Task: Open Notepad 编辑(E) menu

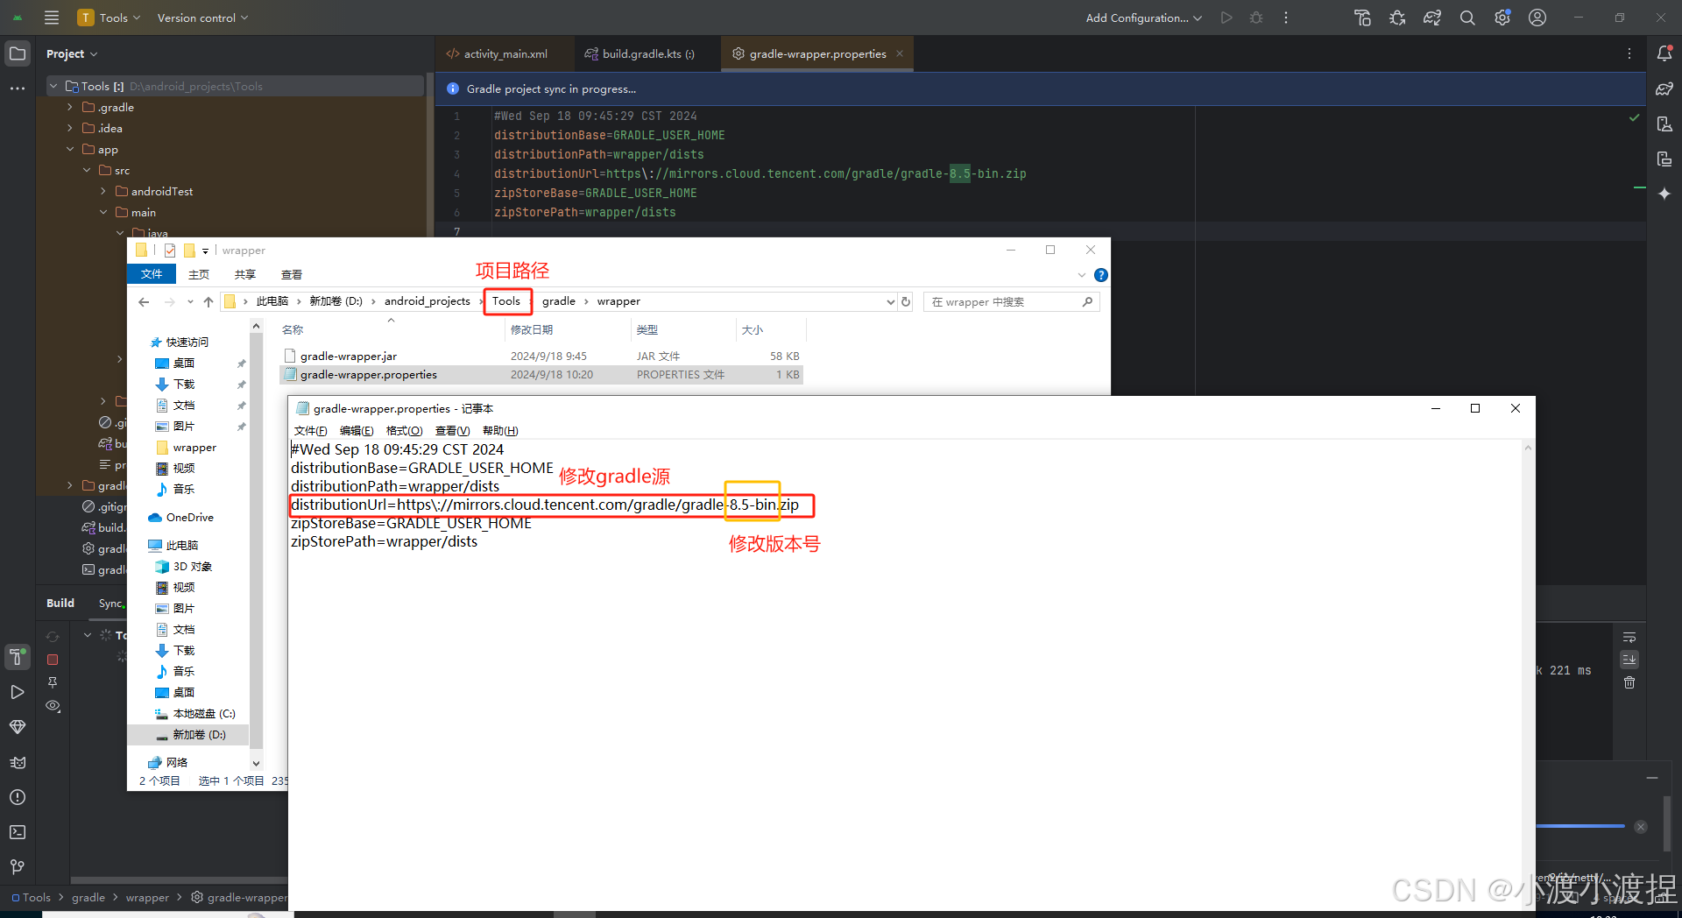Action: [357, 430]
